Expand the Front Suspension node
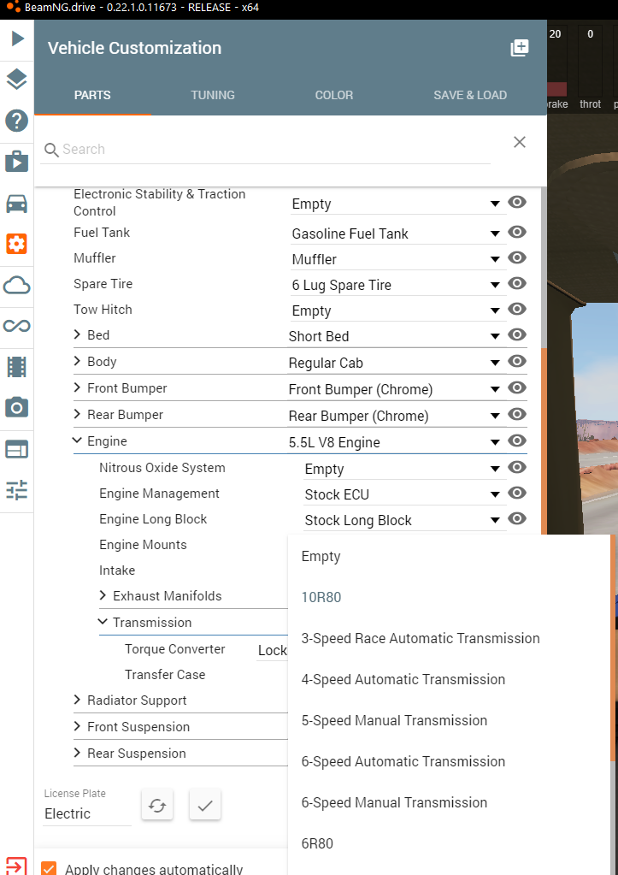 point(77,726)
